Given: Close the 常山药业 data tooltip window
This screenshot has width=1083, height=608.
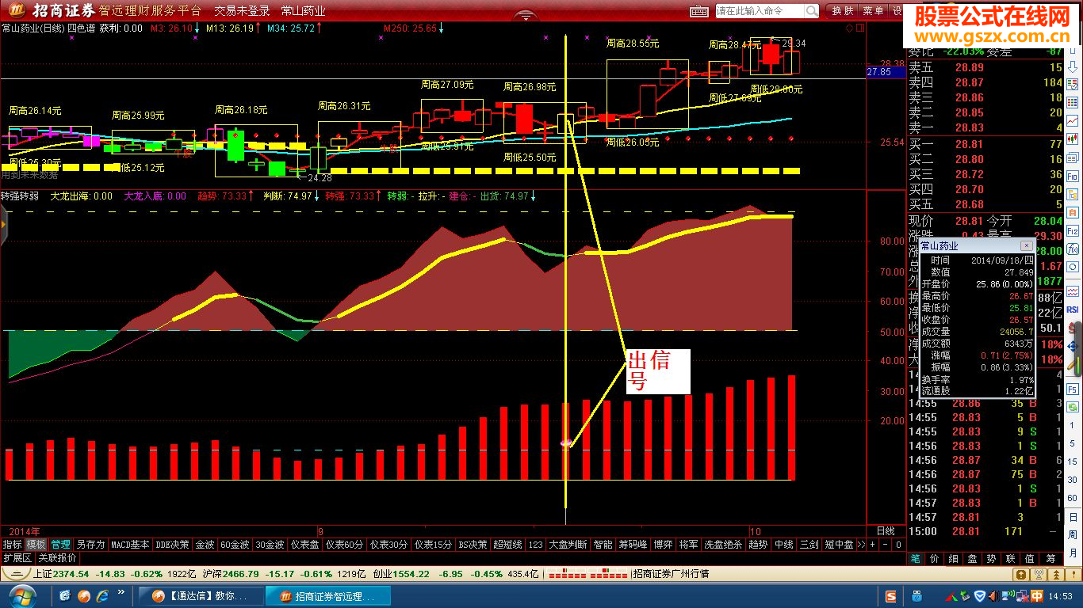Looking at the screenshot, I should coord(1026,246).
